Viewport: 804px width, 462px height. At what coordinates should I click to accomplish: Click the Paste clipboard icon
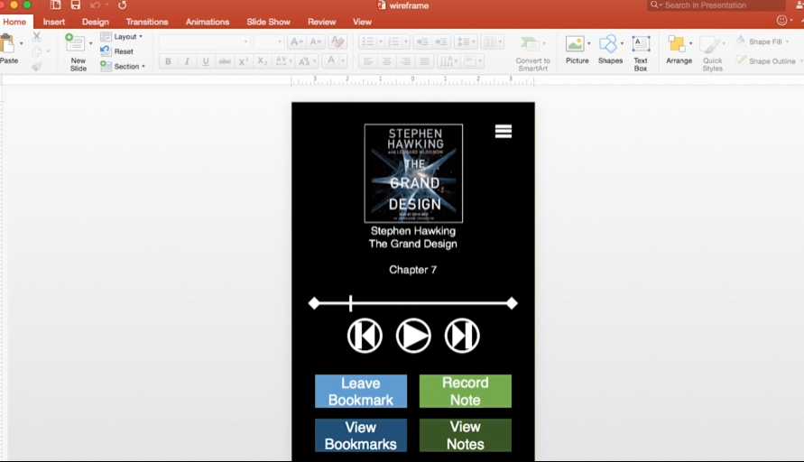[8, 44]
